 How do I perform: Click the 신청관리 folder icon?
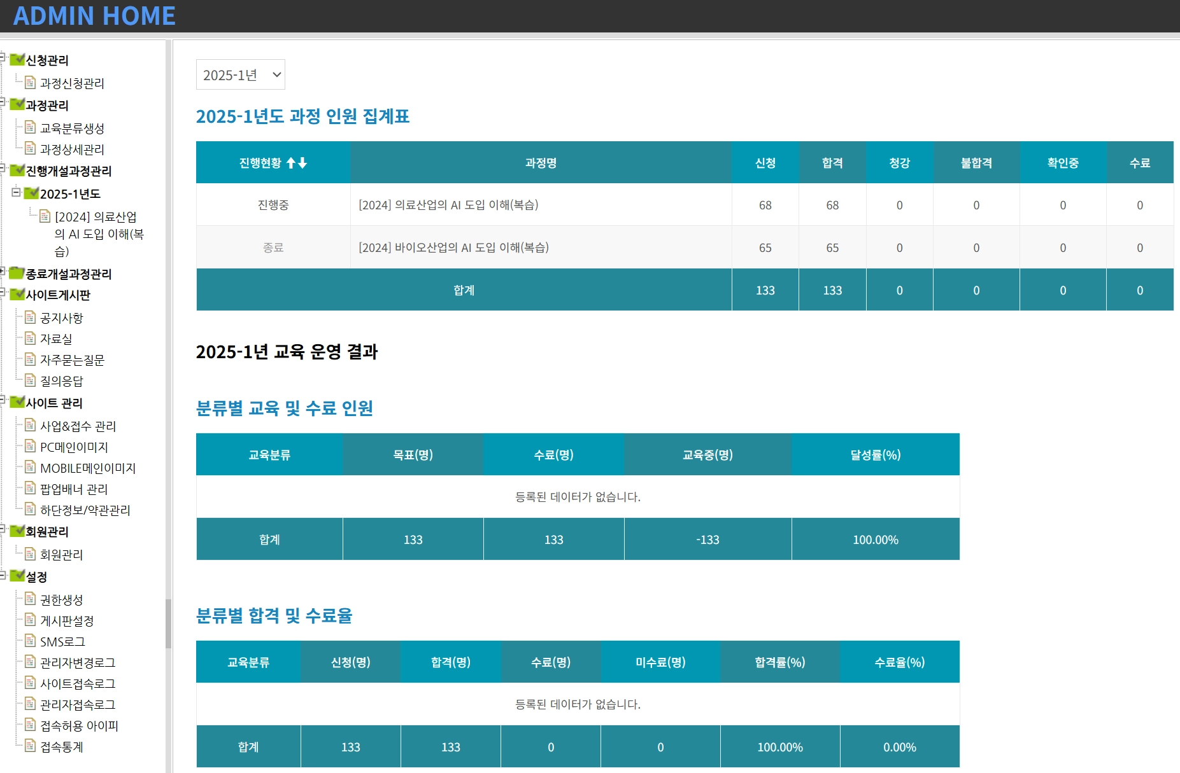[17, 60]
